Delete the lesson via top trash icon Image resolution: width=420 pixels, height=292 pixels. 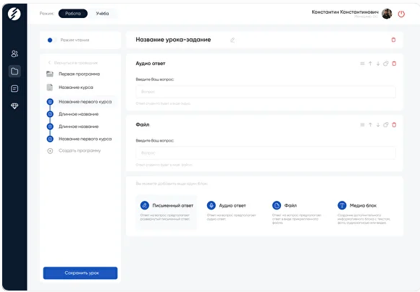coord(393,40)
